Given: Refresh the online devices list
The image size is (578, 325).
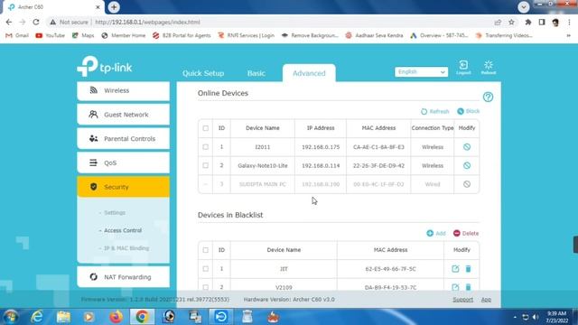Looking at the screenshot, I should pos(435,111).
